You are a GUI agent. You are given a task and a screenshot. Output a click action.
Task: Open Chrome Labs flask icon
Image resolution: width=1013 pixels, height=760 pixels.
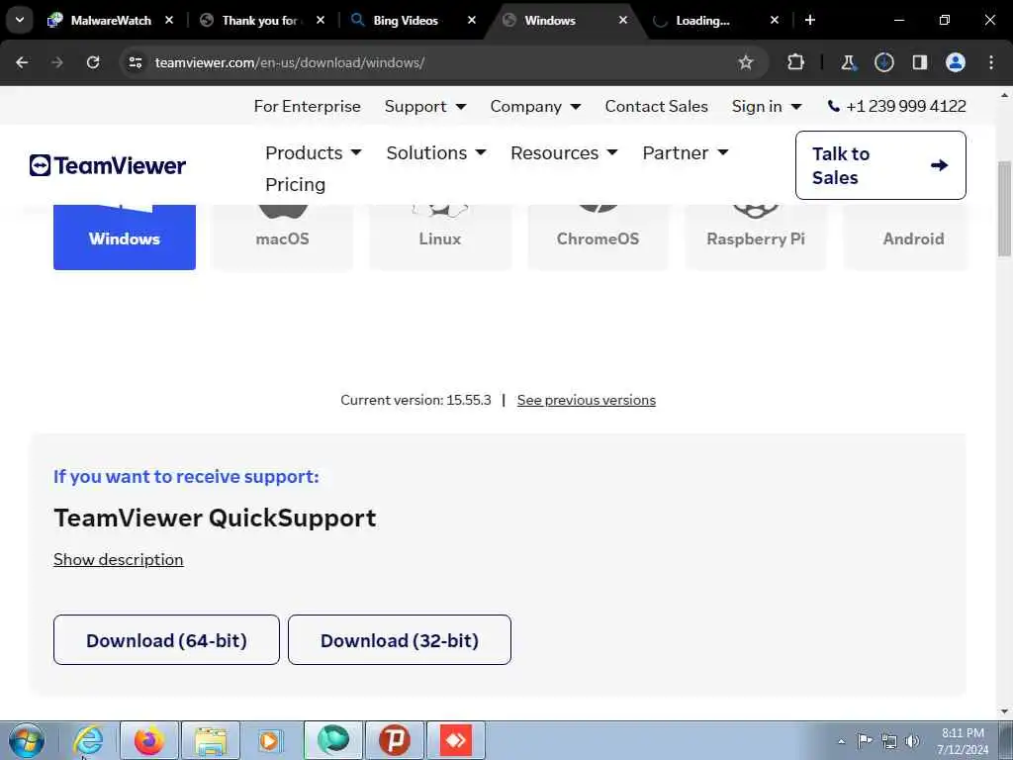pos(848,62)
